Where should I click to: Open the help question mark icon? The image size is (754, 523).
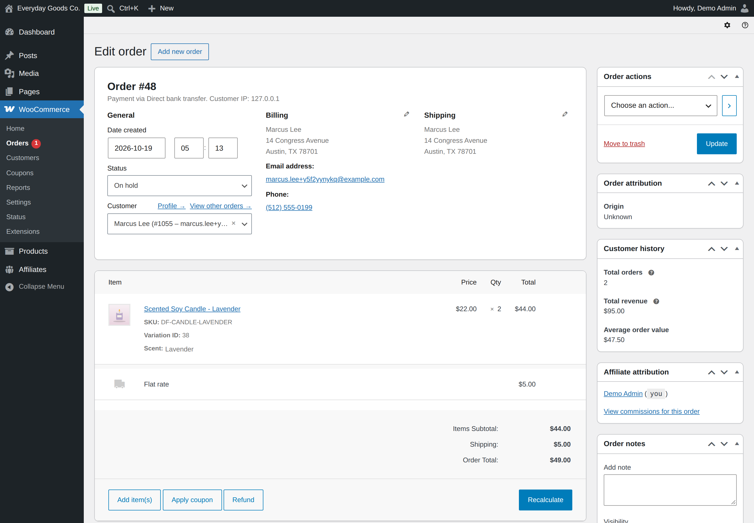pos(745,25)
